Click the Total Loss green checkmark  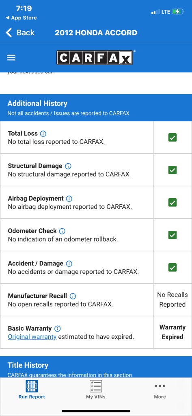coord(173,137)
